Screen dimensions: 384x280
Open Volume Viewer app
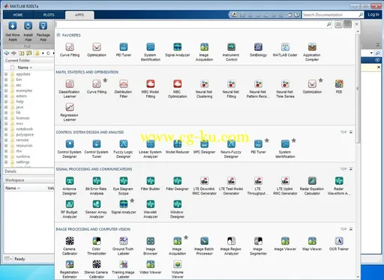point(178,269)
